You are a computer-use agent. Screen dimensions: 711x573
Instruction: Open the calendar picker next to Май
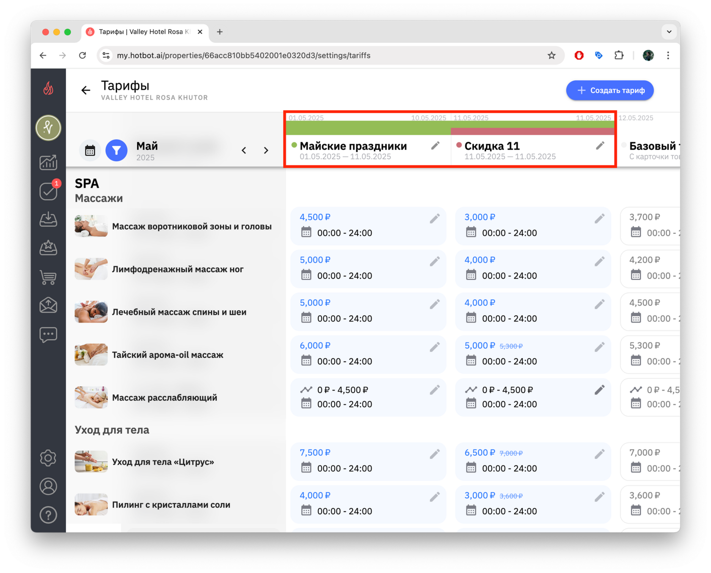coord(90,151)
